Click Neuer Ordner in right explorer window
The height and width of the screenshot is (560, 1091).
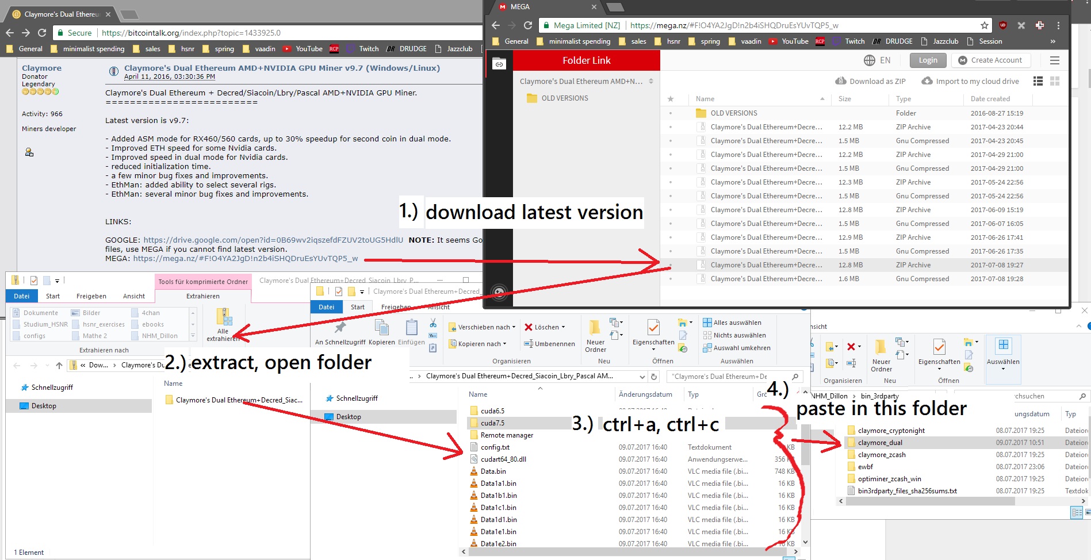[881, 355]
